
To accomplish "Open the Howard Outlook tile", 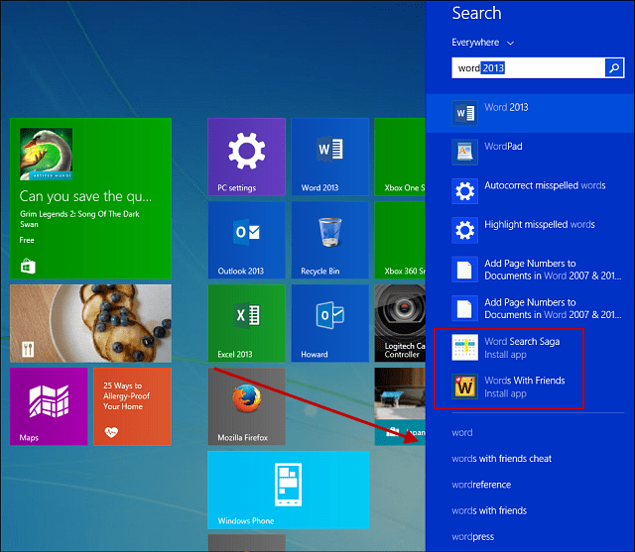I will tap(330, 323).
